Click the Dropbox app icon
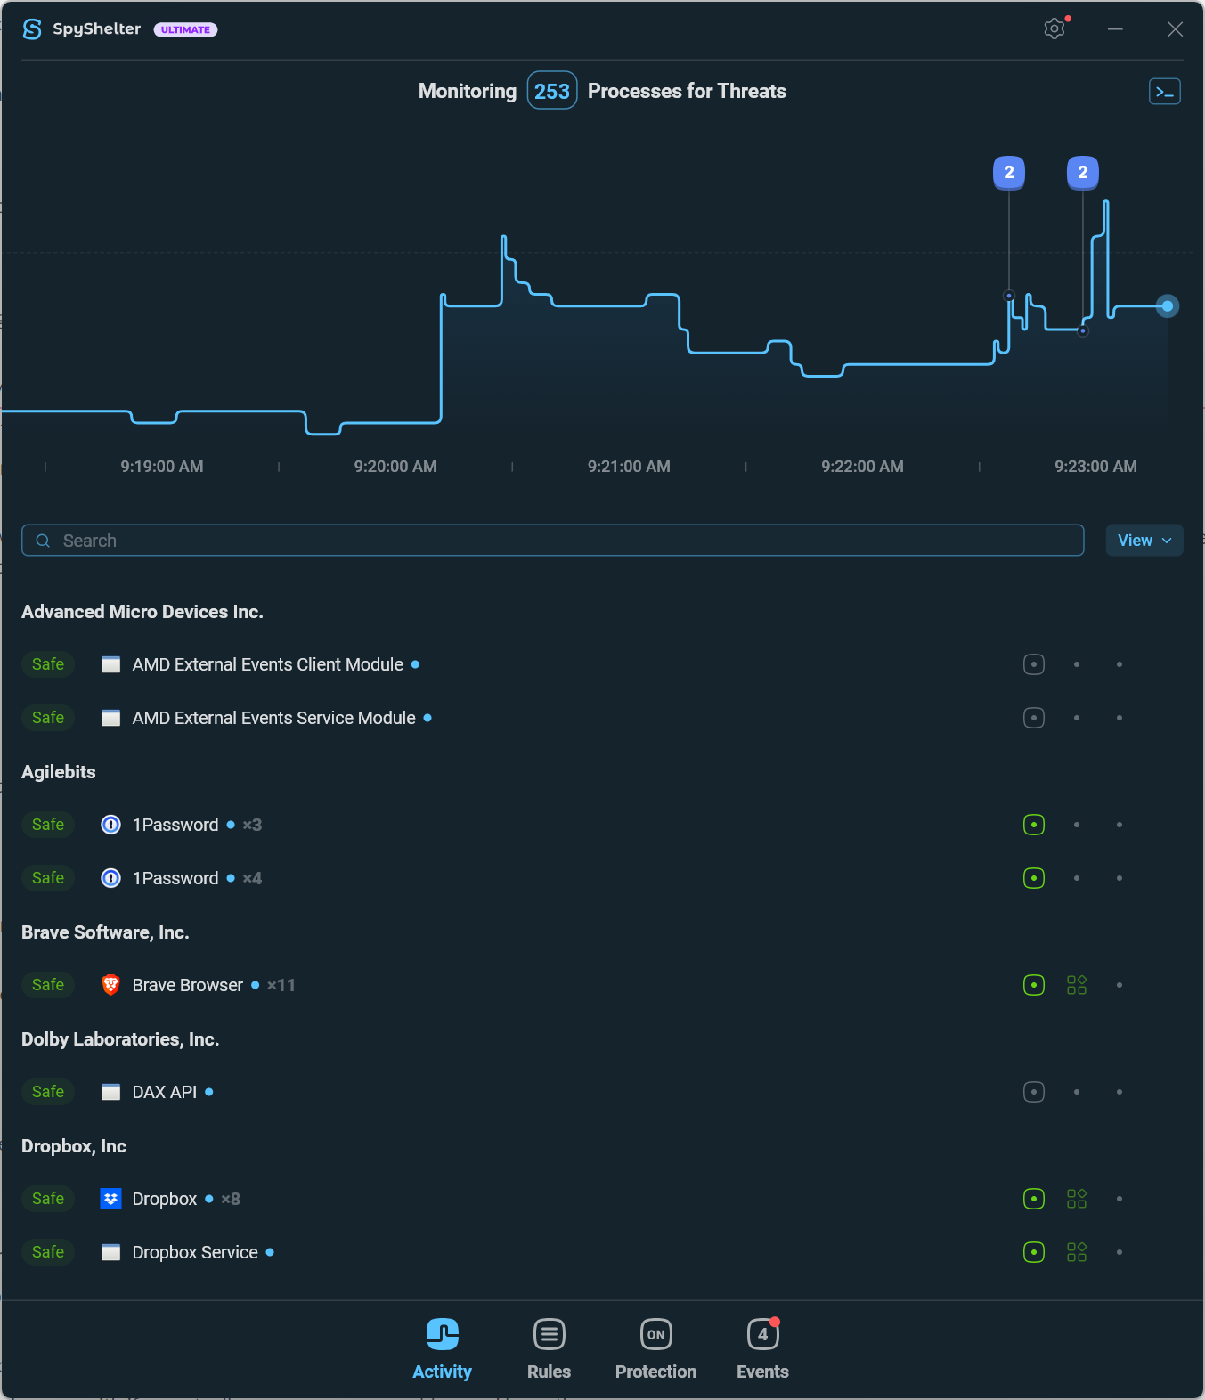 (x=110, y=1199)
